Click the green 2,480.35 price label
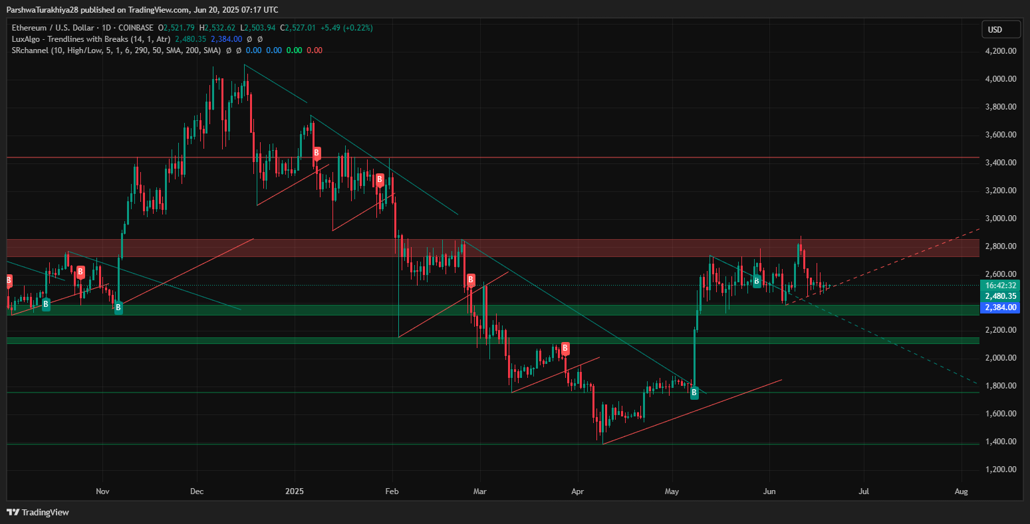Image resolution: width=1030 pixels, height=524 pixels. click(1000, 296)
